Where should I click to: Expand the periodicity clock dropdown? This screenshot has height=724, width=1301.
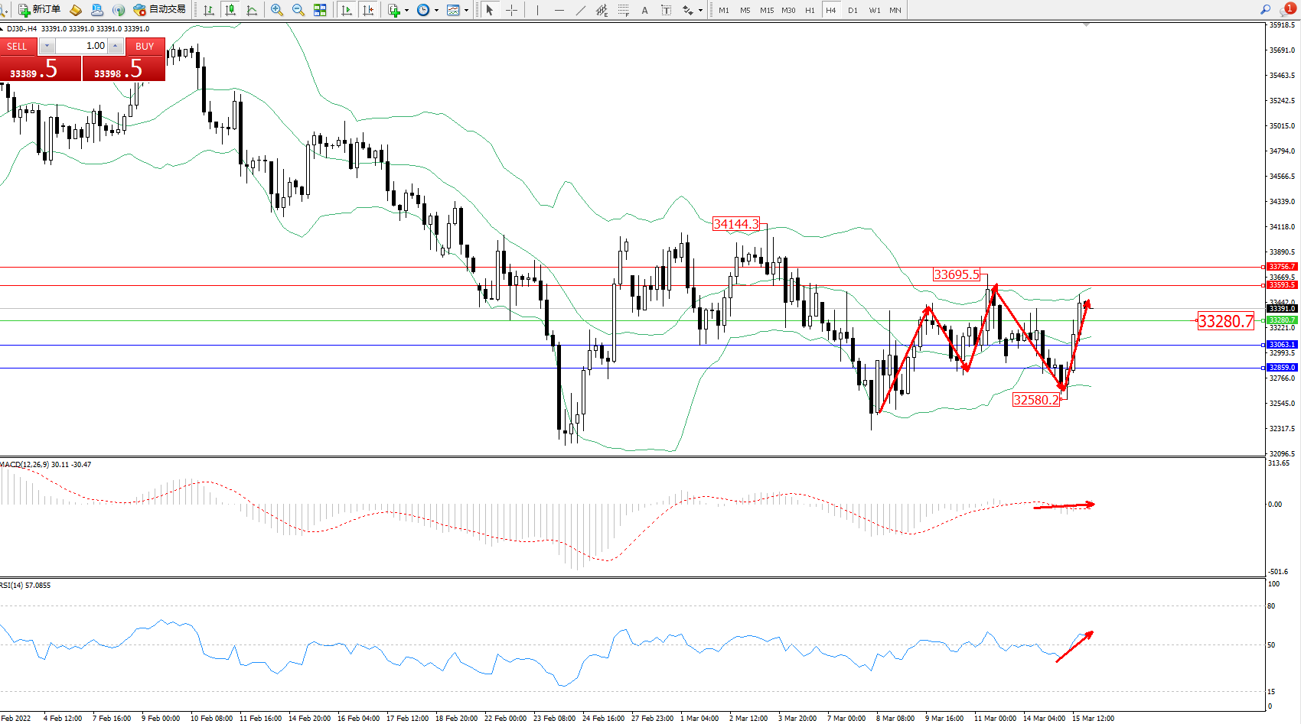(436, 10)
